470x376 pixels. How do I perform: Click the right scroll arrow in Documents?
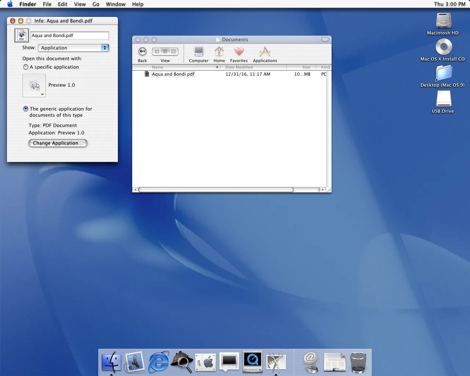click(x=323, y=190)
